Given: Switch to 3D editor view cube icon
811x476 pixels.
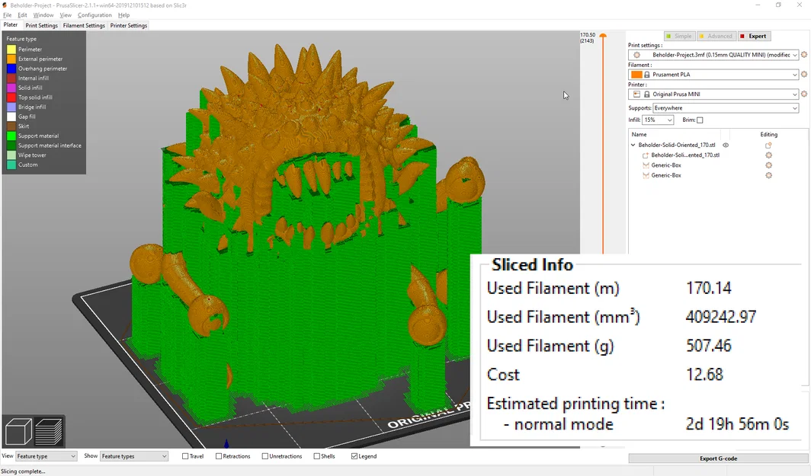Looking at the screenshot, I should coord(18,431).
